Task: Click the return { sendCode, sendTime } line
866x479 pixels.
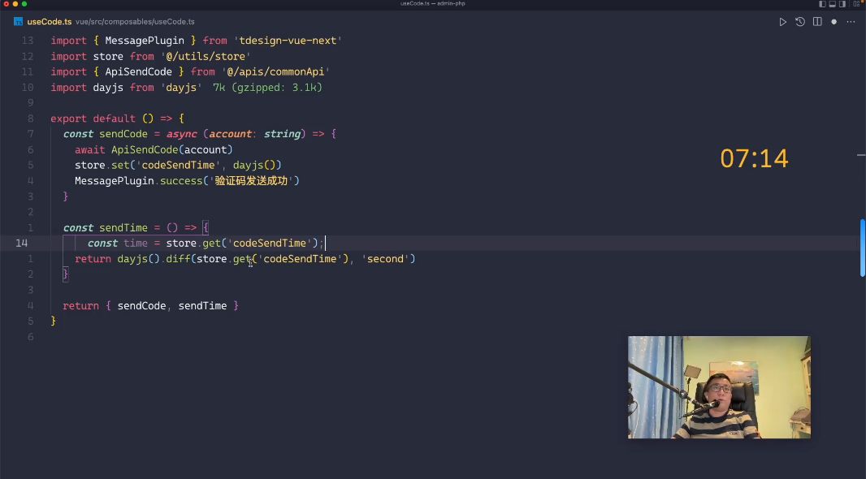Action: pyautogui.click(x=150, y=306)
